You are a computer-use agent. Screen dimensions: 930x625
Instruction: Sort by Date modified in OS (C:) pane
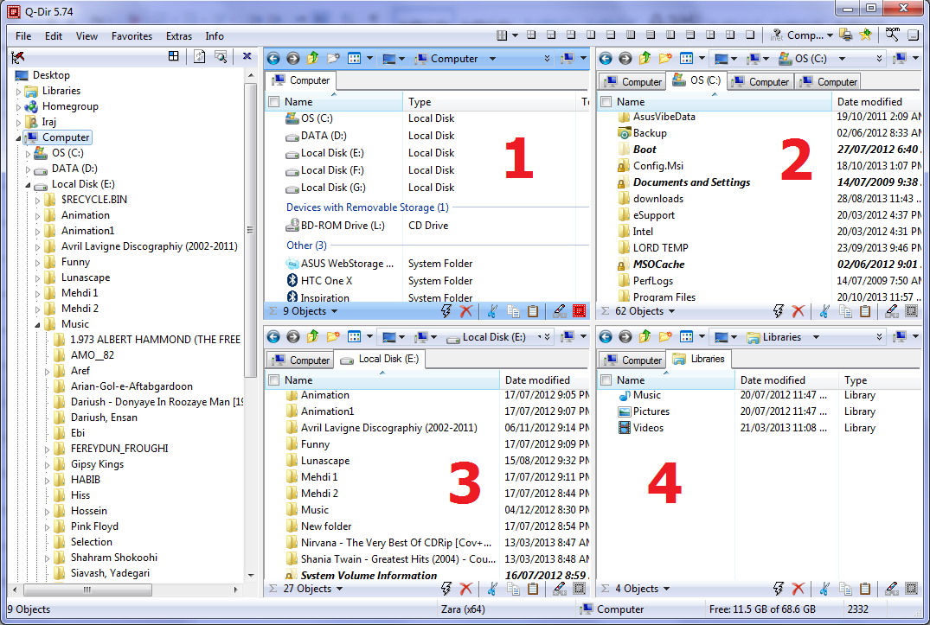(x=876, y=102)
